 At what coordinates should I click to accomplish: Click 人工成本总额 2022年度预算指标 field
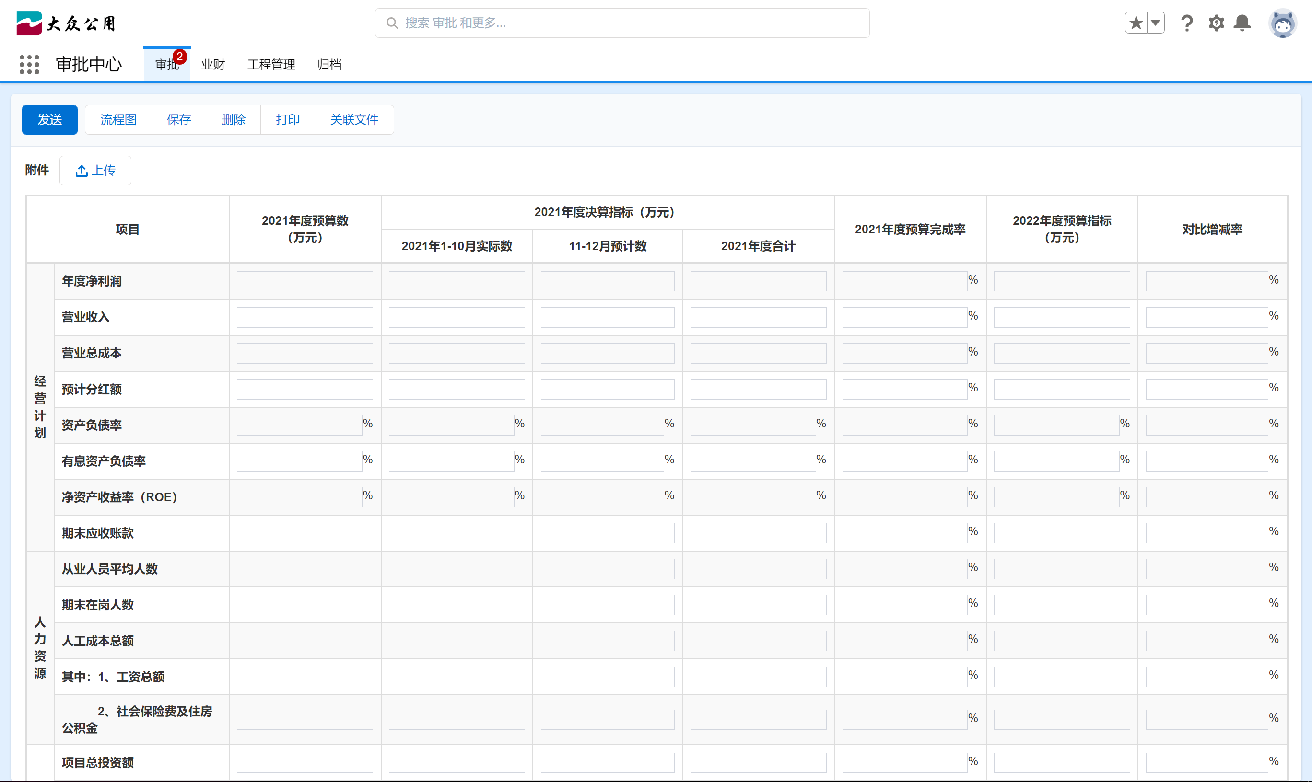tap(1062, 640)
